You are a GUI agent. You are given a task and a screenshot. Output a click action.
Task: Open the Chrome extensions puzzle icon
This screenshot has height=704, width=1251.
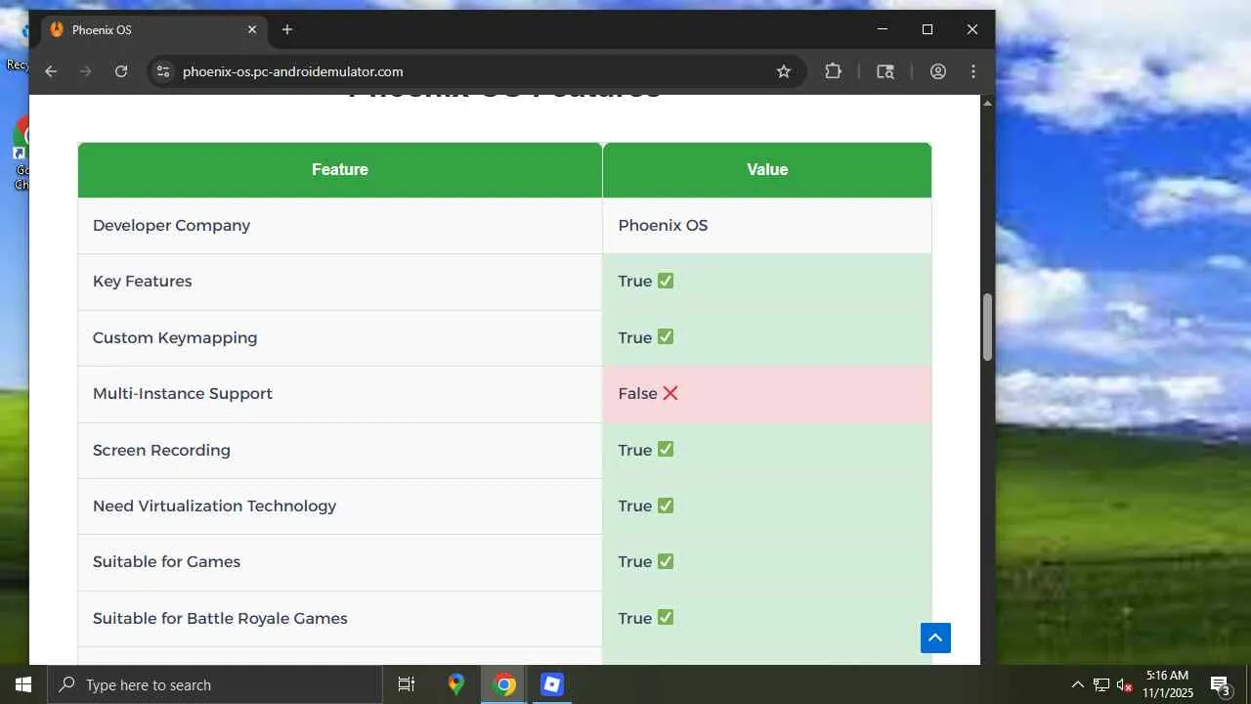(833, 71)
